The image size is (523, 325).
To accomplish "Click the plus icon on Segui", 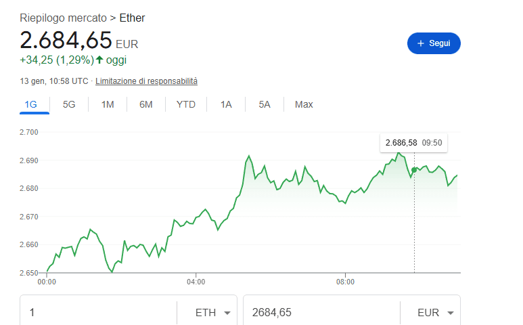I will tap(421, 43).
